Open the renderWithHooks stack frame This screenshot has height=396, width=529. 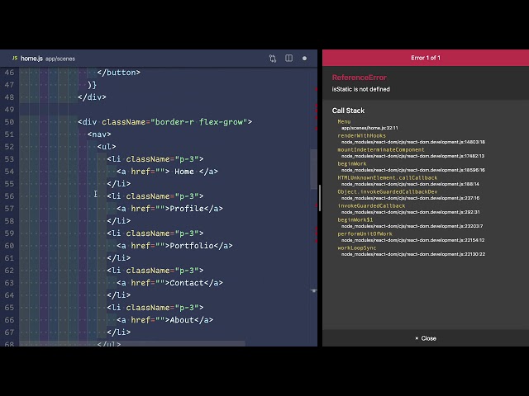click(362, 135)
